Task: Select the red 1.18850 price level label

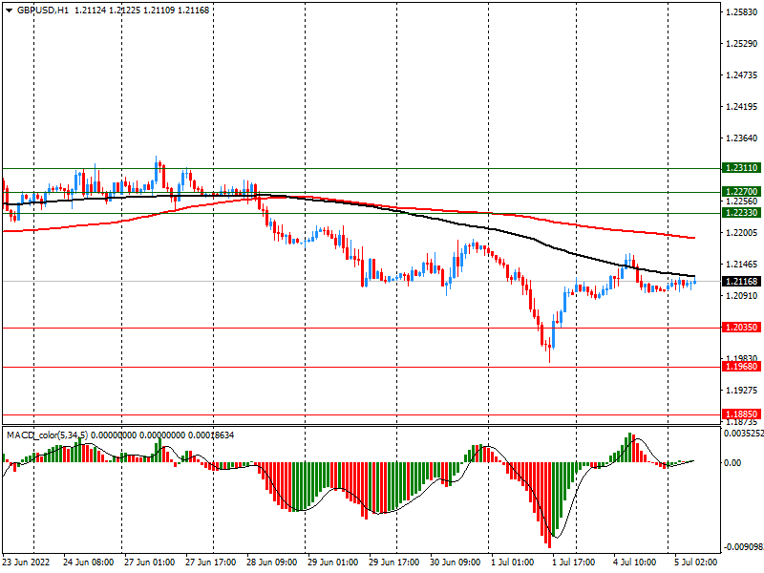Action: 741,414
